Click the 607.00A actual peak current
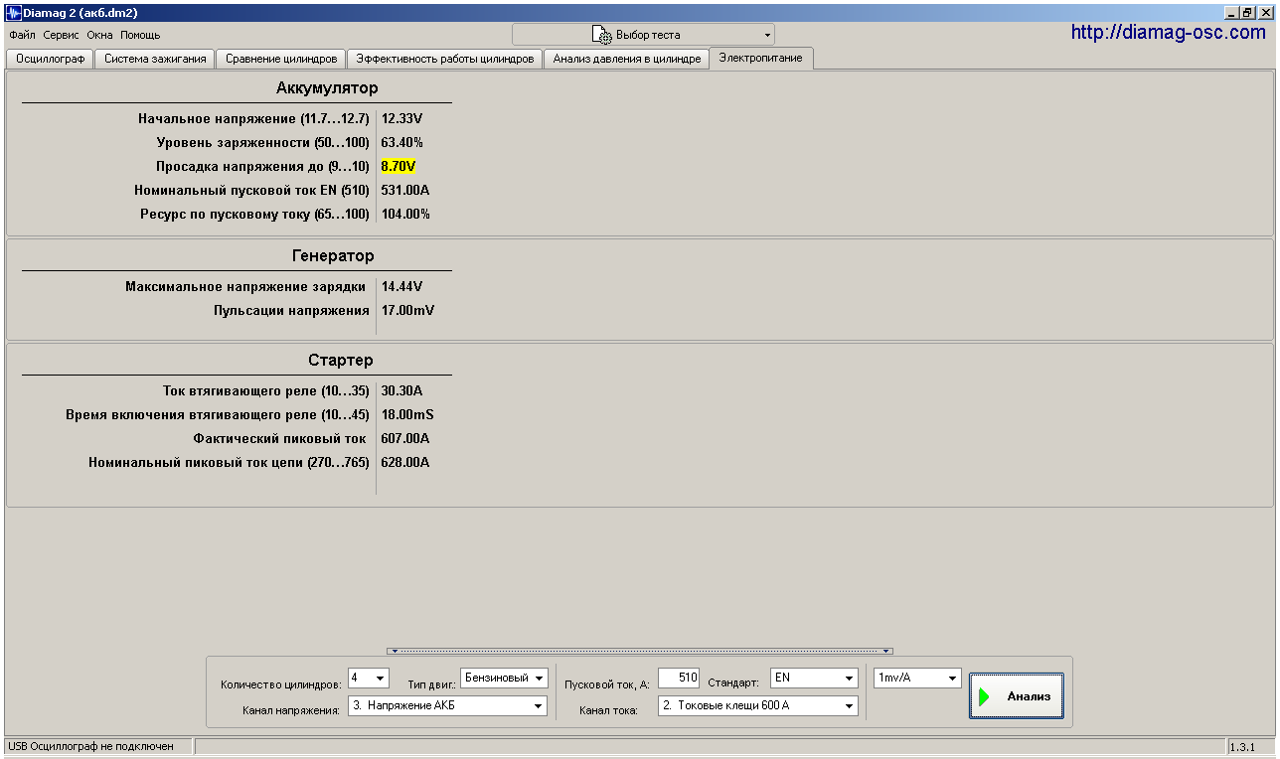This screenshot has height=759, width=1280. coord(405,438)
